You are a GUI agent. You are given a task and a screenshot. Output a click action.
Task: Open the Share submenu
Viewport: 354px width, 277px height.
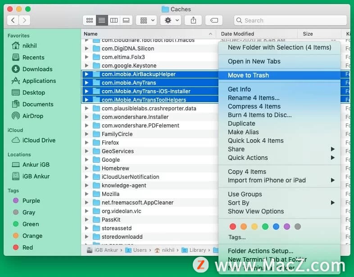point(280,149)
